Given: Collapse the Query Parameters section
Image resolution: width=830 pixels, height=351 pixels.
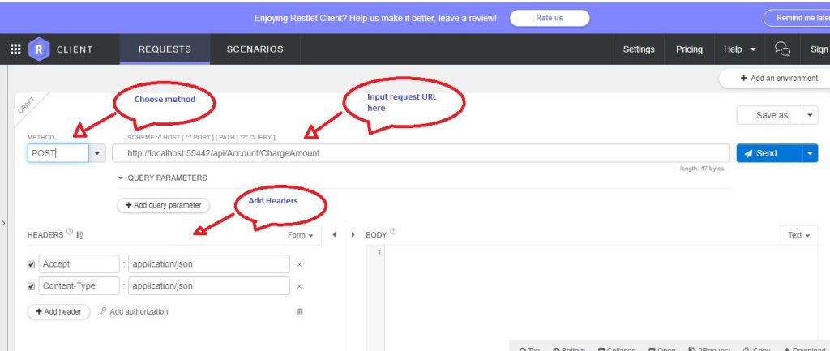Looking at the screenshot, I should coord(122,178).
